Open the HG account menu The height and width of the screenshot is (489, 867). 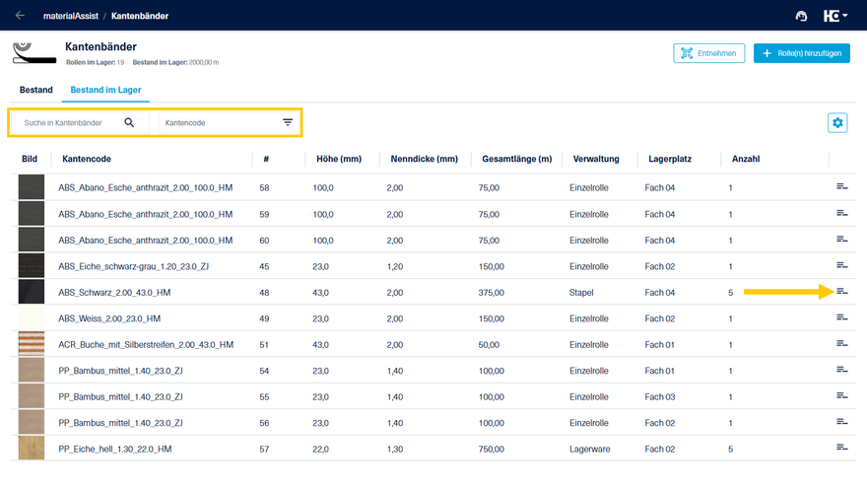pyautogui.click(x=836, y=16)
